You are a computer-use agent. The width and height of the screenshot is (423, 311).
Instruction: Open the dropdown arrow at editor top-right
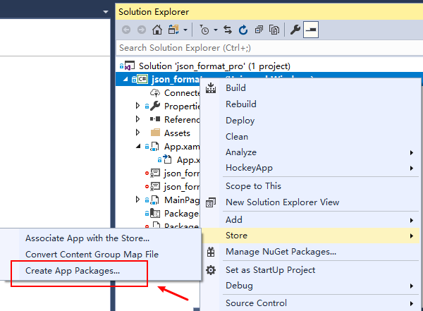coord(106,12)
